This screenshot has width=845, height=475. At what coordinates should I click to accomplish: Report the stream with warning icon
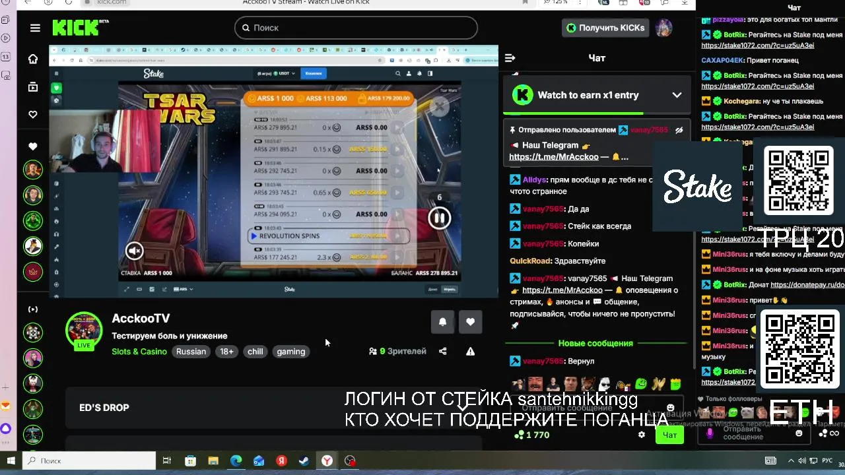[x=470, y=352]
